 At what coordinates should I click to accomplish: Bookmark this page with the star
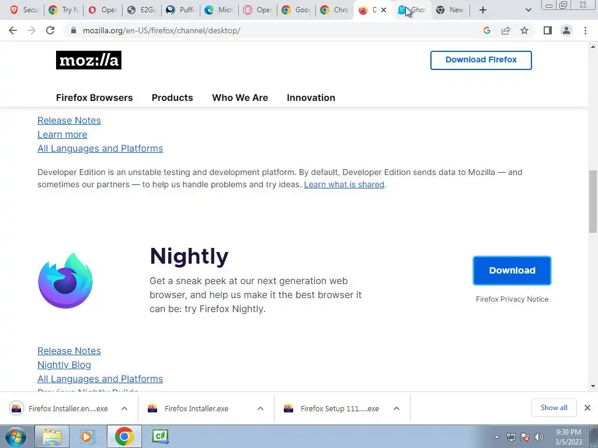pos(524,30)
